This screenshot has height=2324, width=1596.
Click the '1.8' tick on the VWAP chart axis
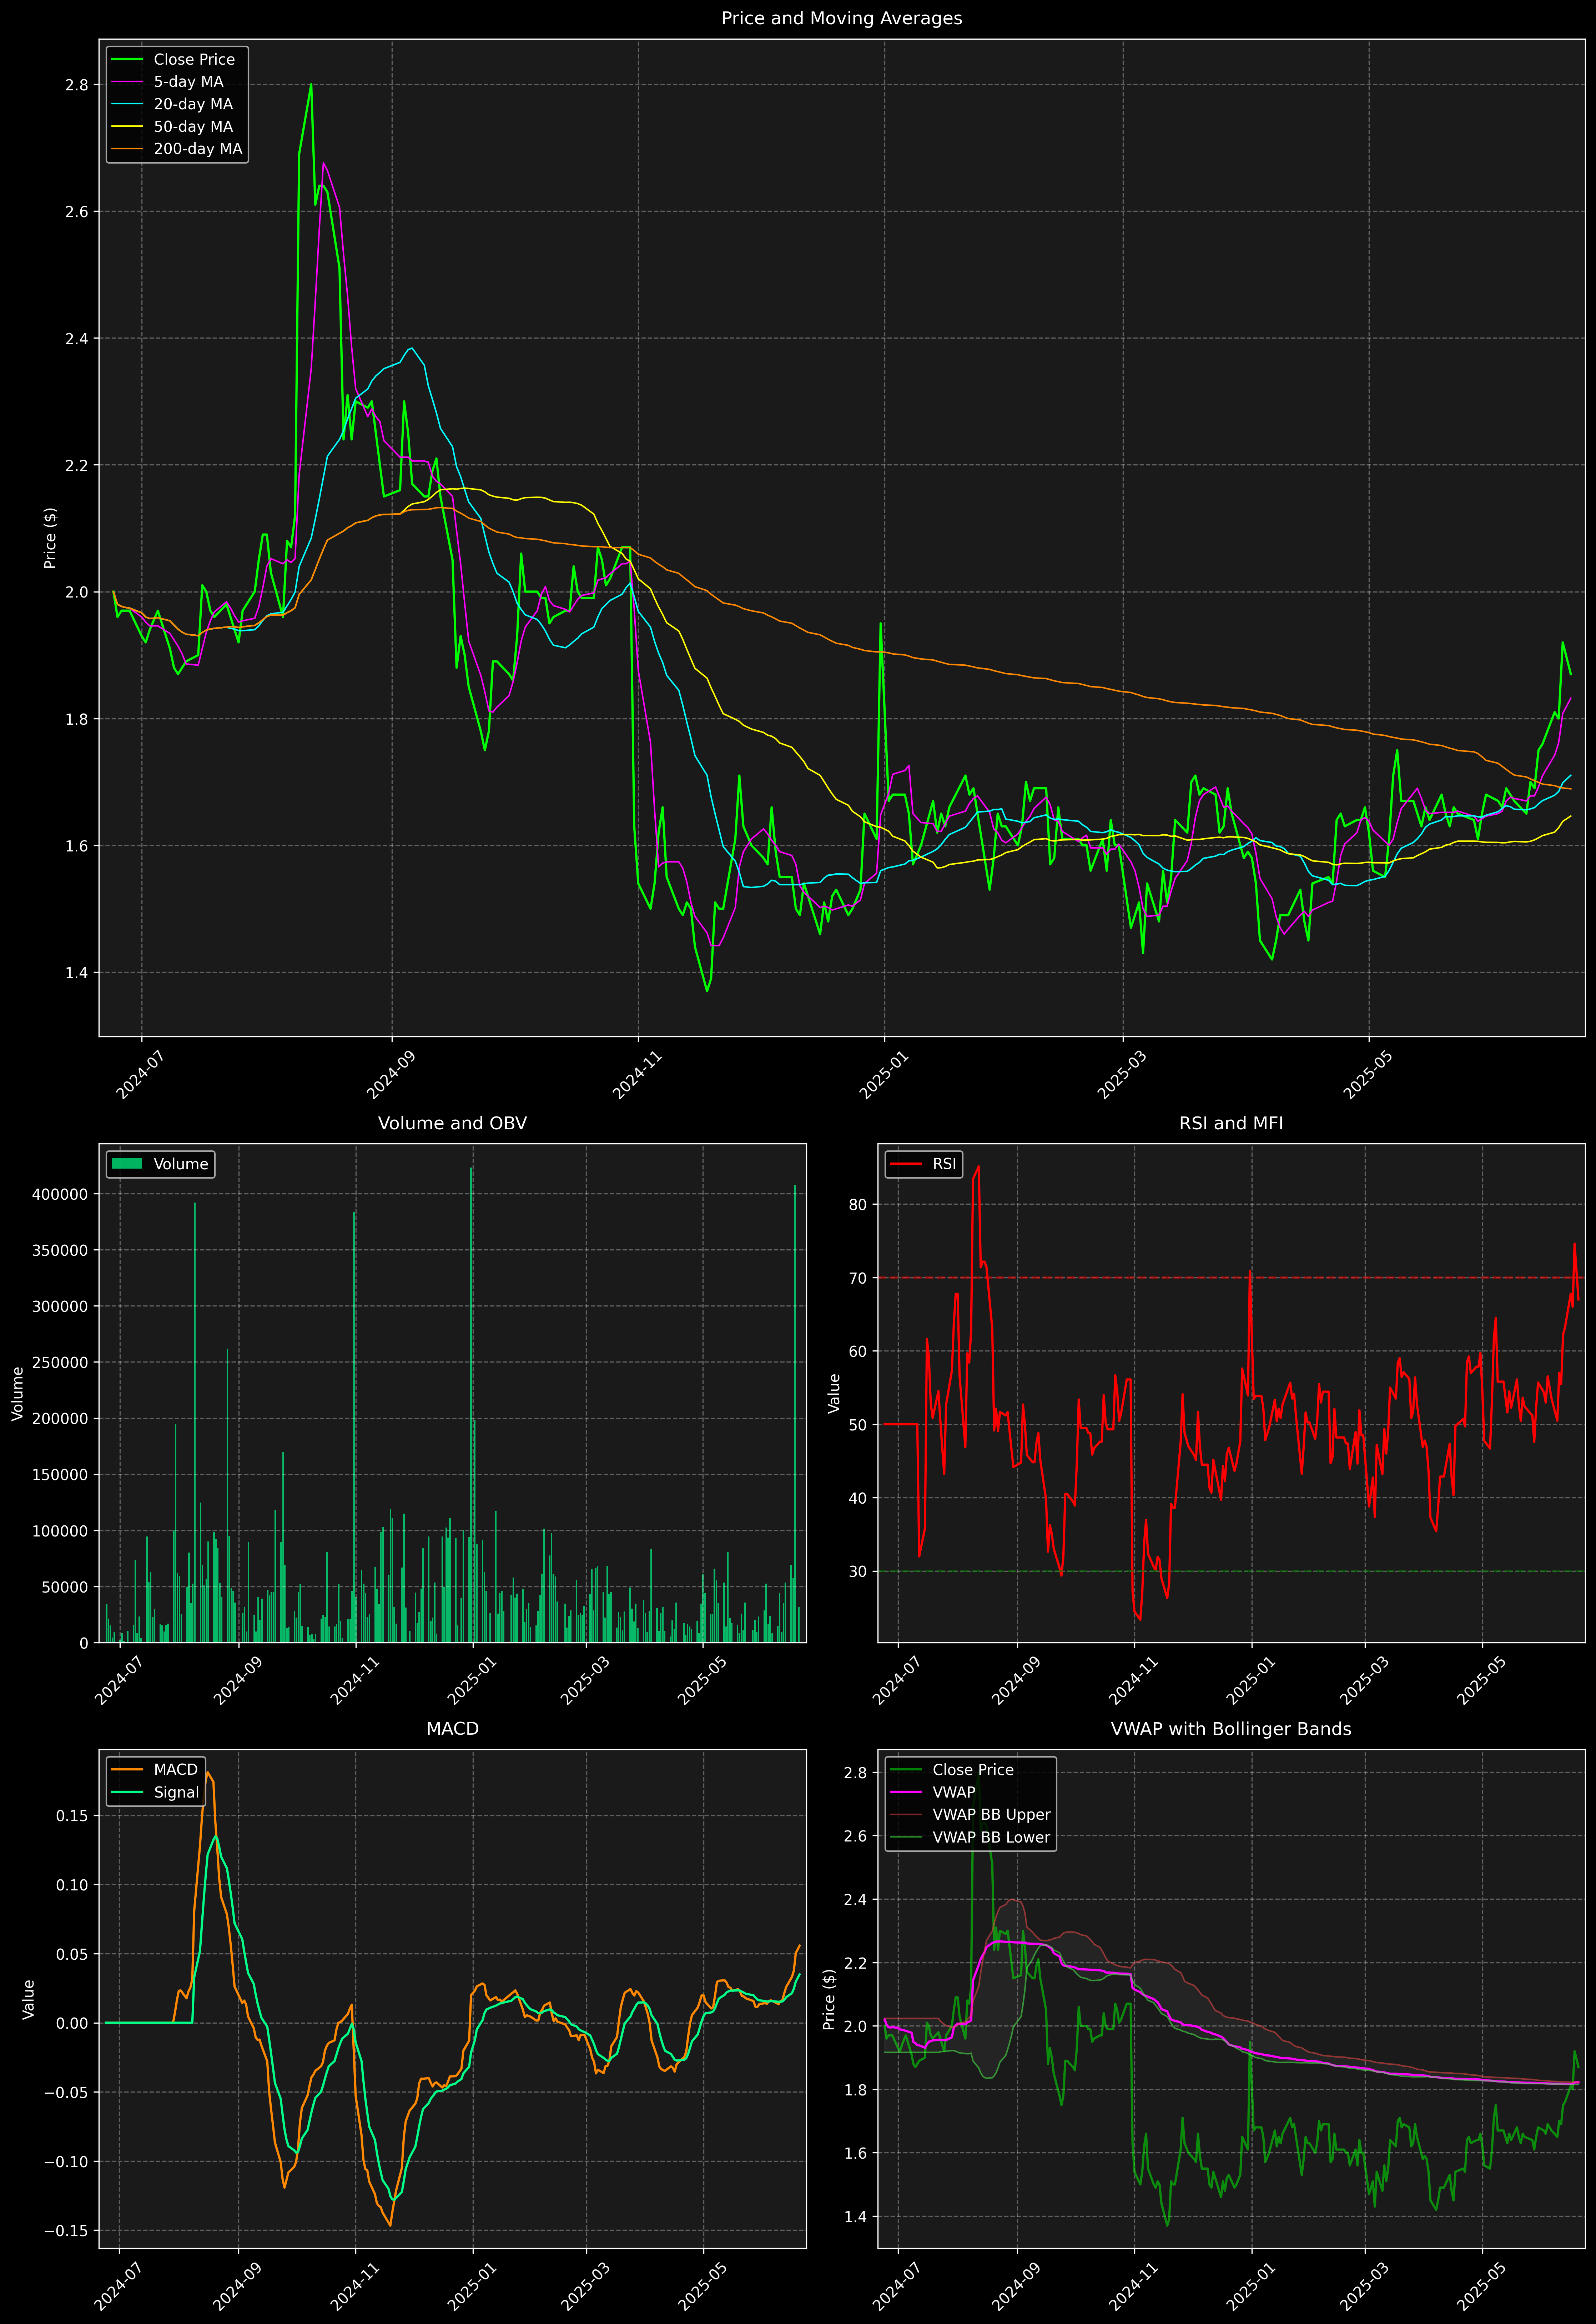[855, 2090]
